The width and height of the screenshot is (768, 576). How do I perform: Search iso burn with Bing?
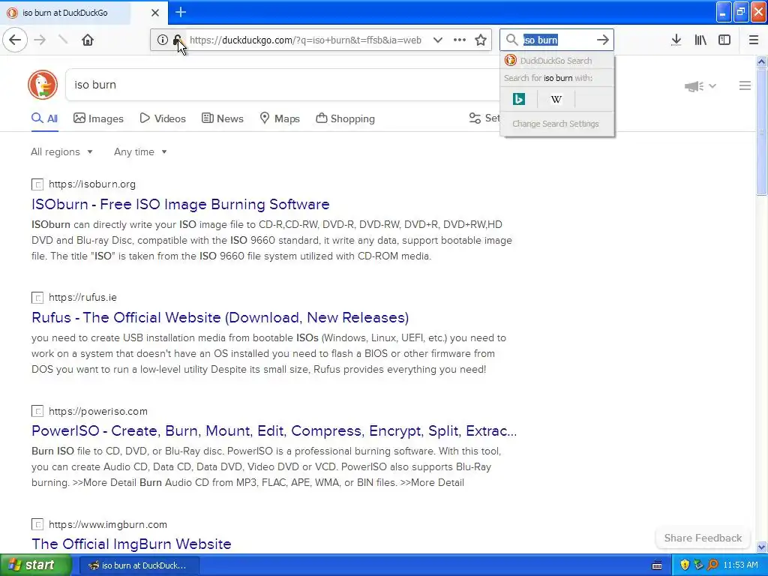(x=519, y=100)
